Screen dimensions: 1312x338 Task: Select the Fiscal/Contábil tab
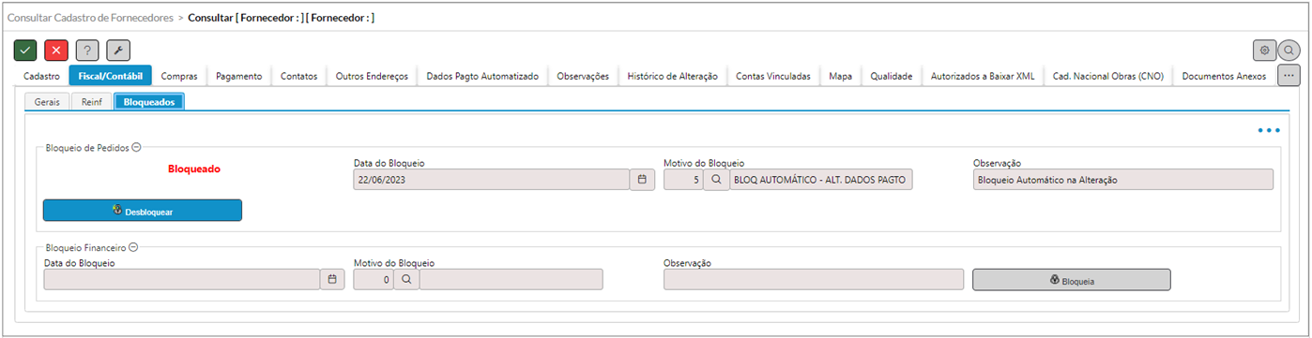111,76
